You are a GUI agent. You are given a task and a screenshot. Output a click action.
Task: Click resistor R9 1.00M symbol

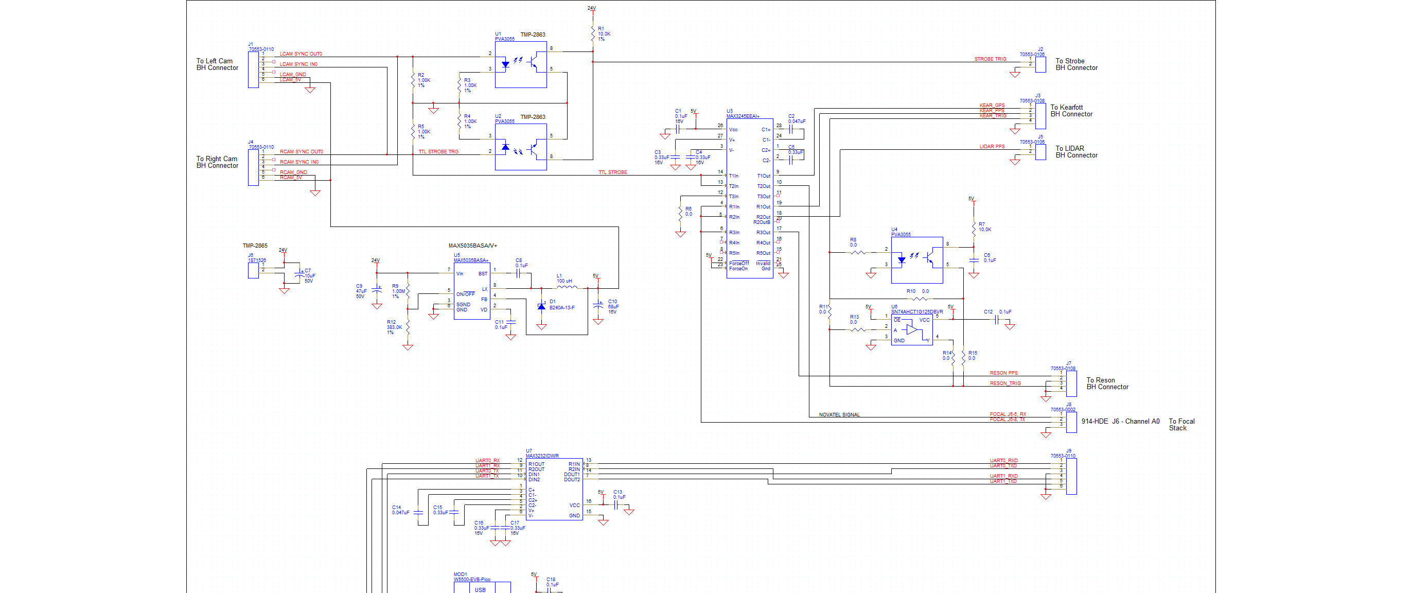point(408,291)
